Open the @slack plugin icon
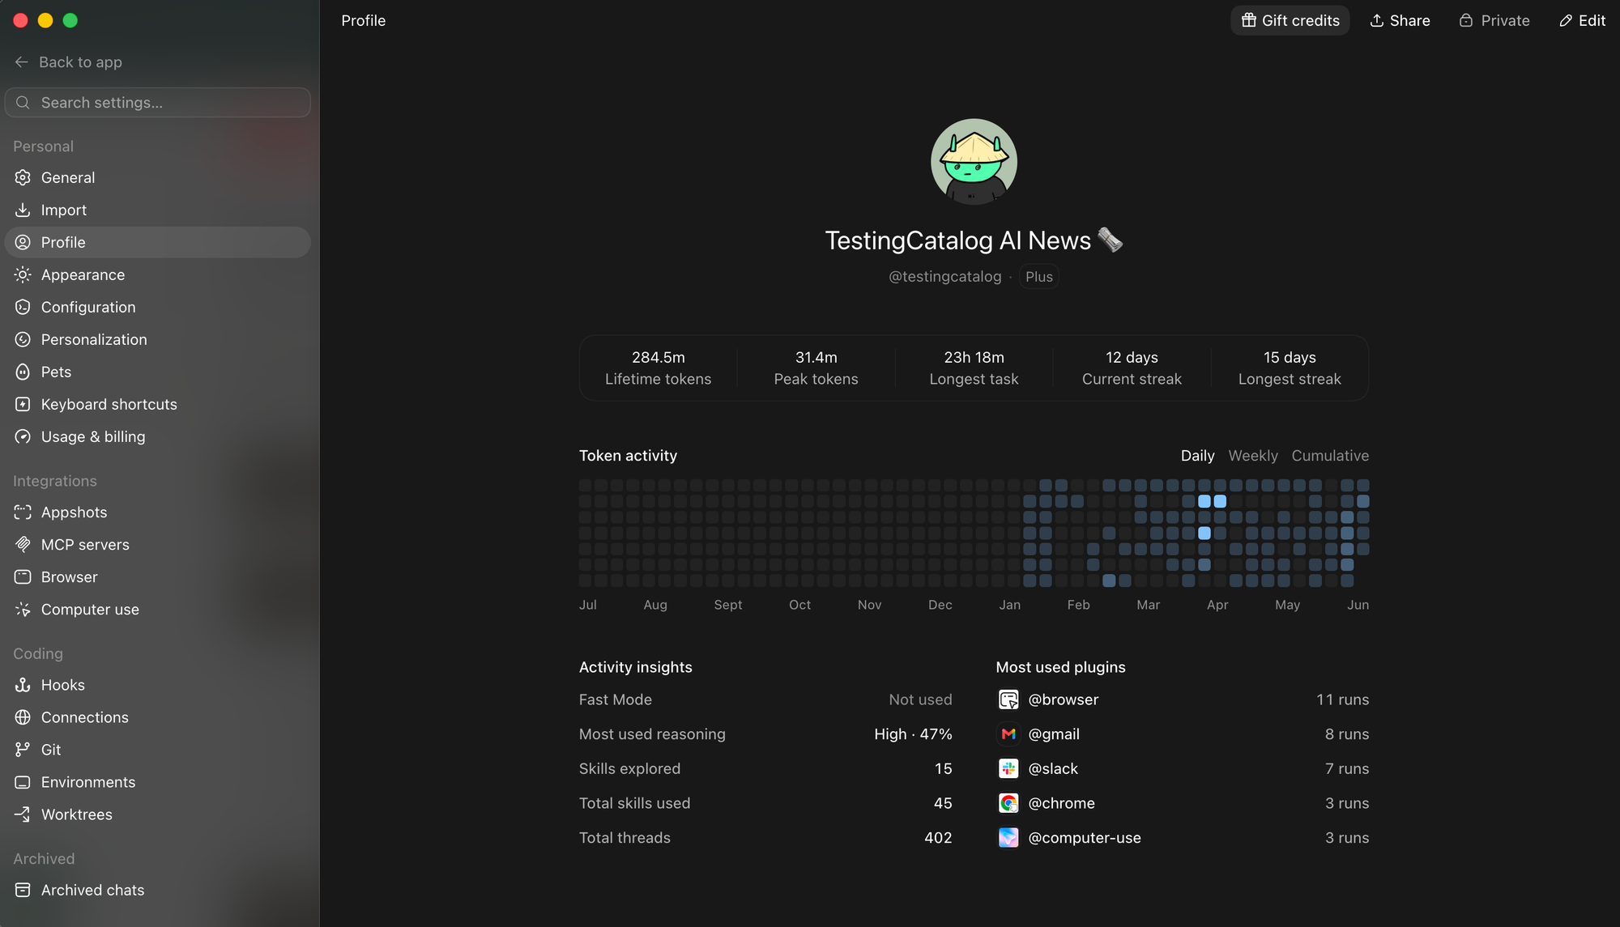 pyautogui.click(x=1008, y=769)
